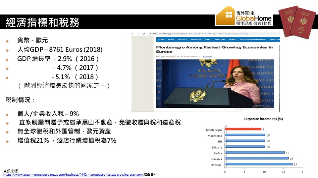Click the red Montenegro bar in chart

click(243, 129)
